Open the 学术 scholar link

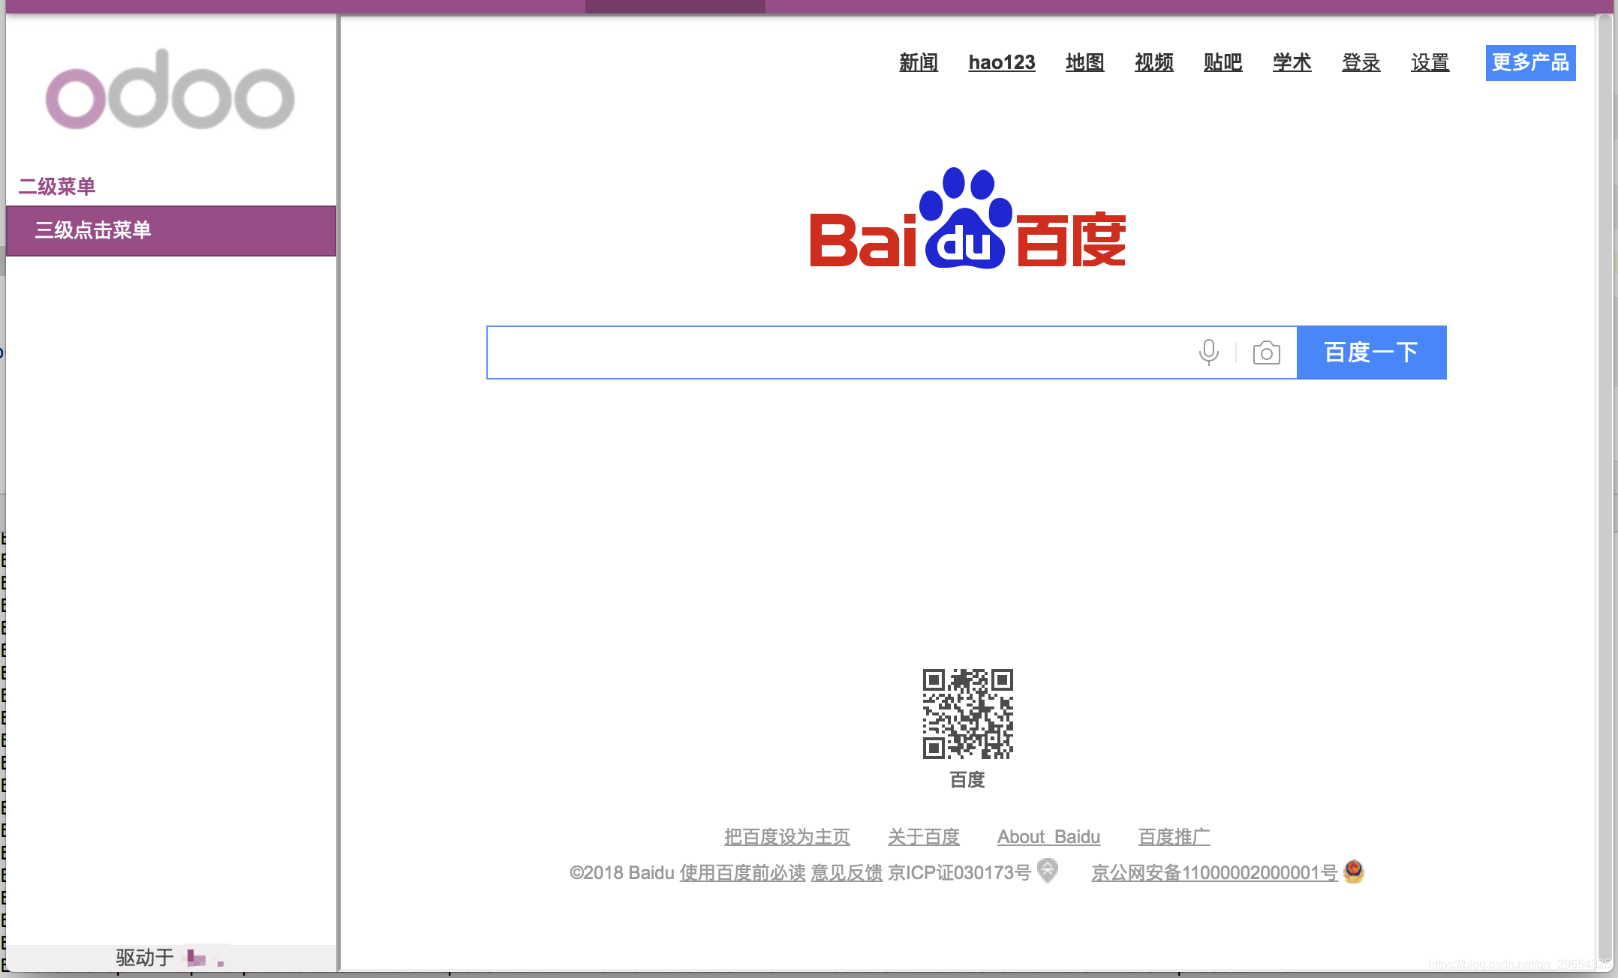[1292, 62]
